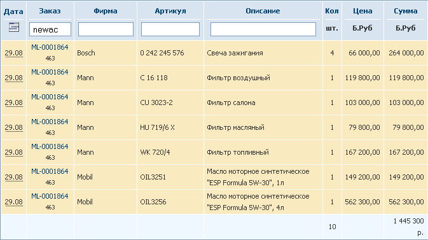Viewport: 428px width, 240px height.
Task: Open order ML-0001864 link in Bosch row
Action: tap(50, 47)
